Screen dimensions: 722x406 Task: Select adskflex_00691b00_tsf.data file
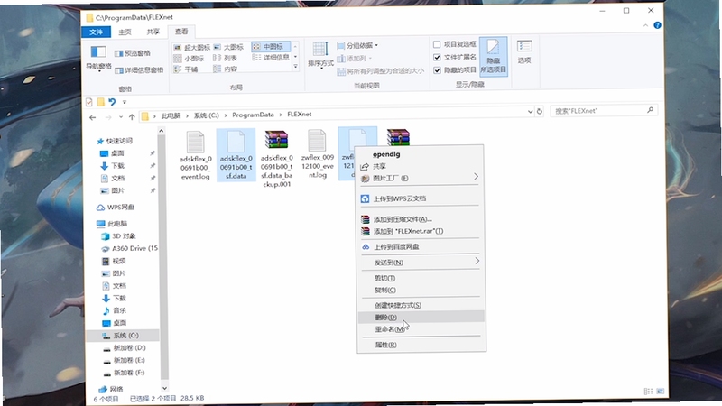click(x=236, y=155)
